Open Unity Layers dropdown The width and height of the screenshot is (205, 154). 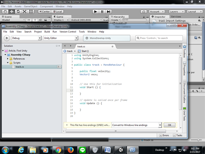[177, 12]
